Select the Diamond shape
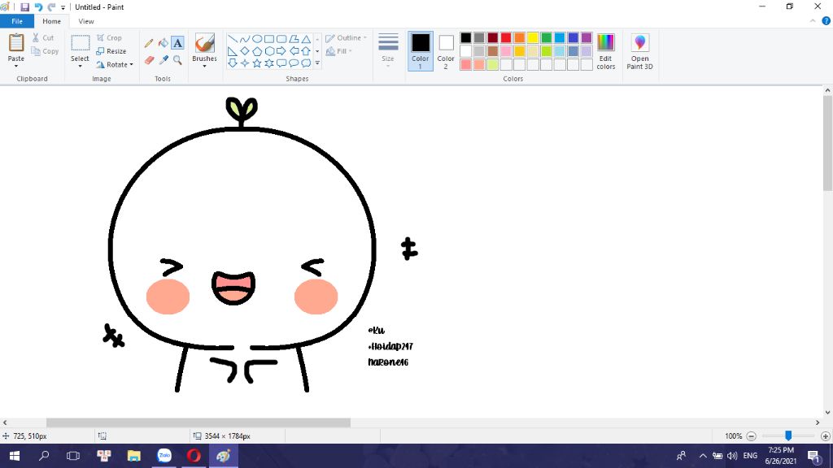Image resolution: width=833 pixels, height=468 pixels. [x=244, y=51]
